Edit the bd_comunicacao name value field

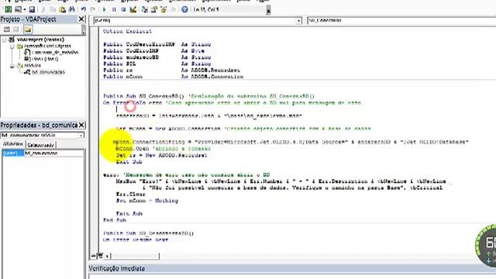coord(53,153)
